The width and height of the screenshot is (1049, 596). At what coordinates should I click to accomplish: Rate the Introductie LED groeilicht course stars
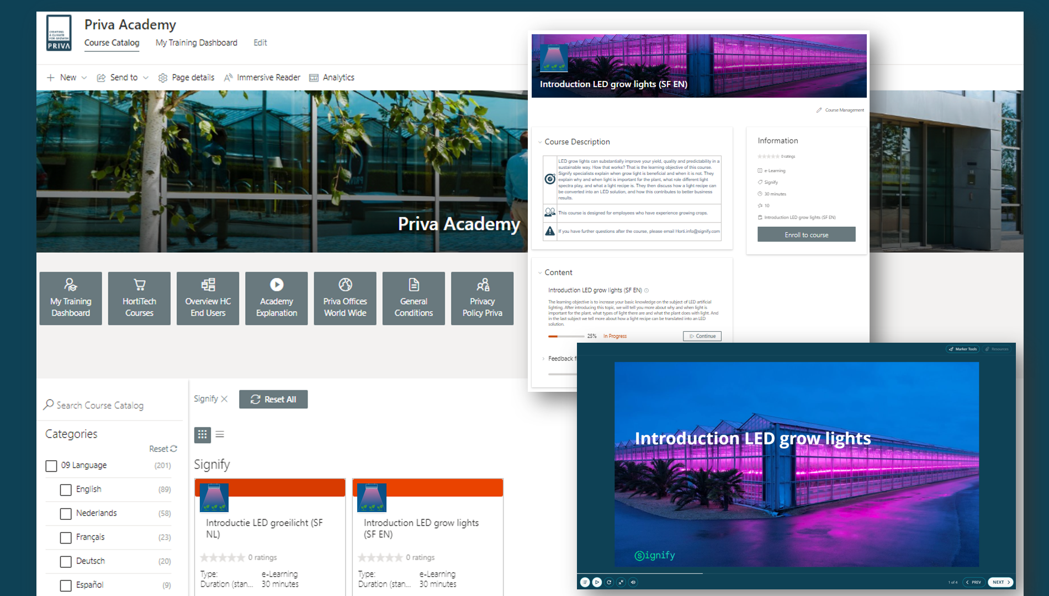pyautogui.click(x=222, y=558)
